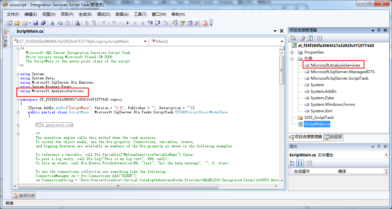This screenshot has width=392, height=209.
Task: Select the SSIS_ScriptTask folder
Action: 319,118
